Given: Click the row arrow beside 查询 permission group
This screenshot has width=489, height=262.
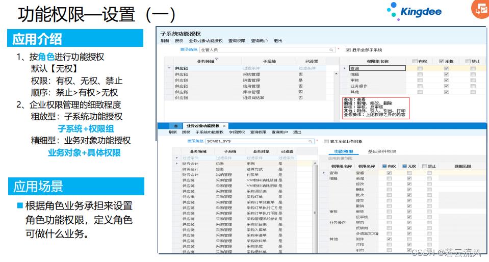Looking at the screenshot, I should pyautogui.click(x=345, y=68).
